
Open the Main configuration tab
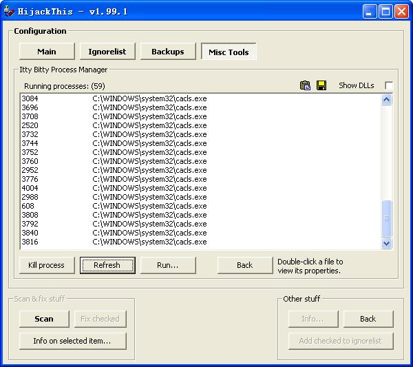pos(47,52)
